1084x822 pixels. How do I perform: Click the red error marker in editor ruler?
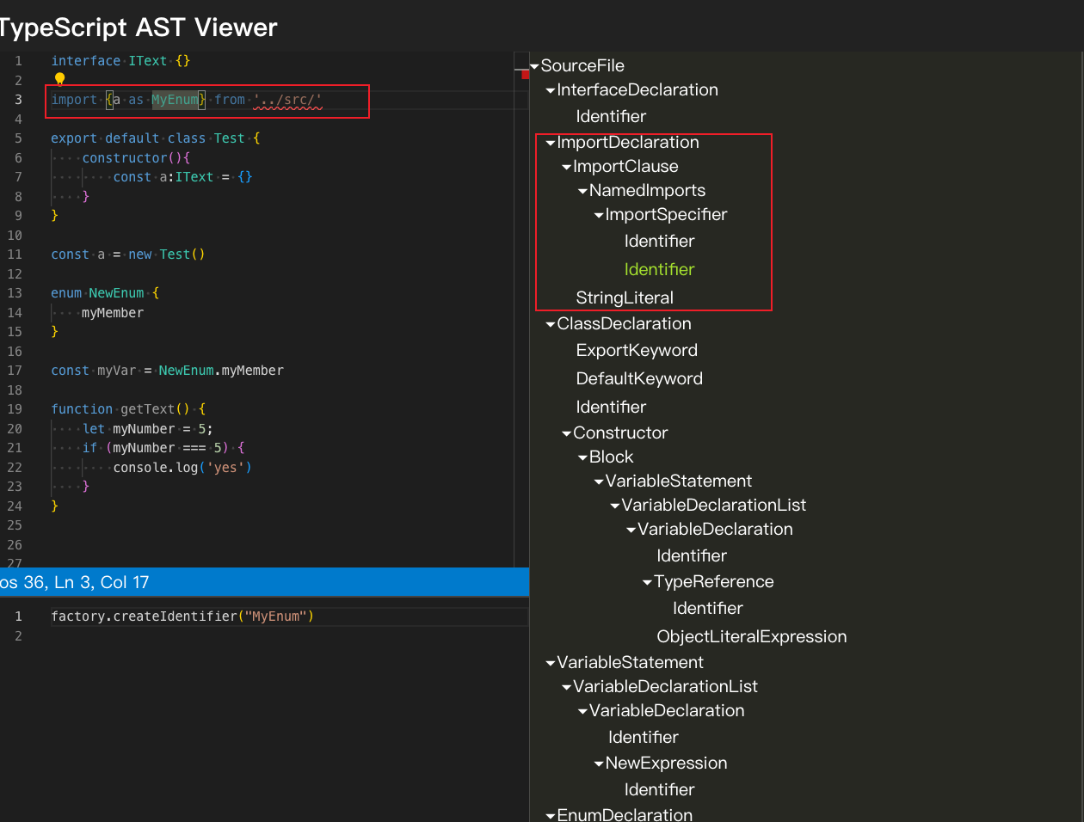click(x=525, y=75)
